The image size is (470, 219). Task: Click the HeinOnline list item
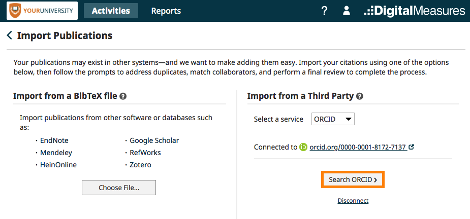pos(58,165)
